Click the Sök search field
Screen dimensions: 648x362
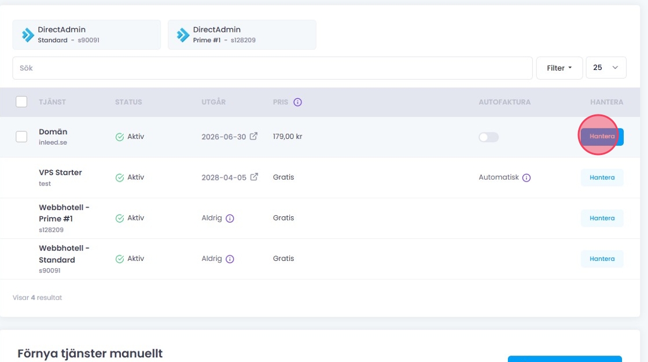(272, 68)
